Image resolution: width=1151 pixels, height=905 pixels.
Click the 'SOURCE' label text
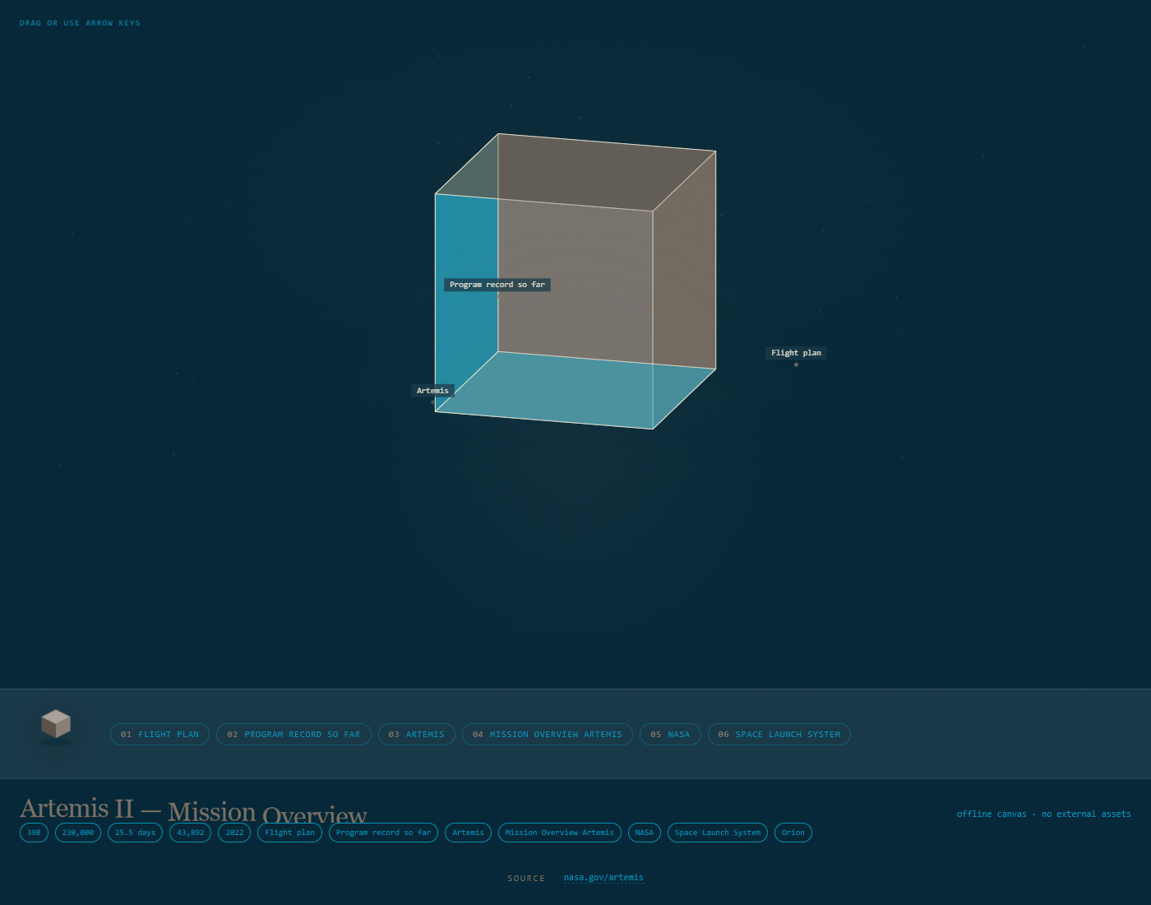click(x=526, y=879)
